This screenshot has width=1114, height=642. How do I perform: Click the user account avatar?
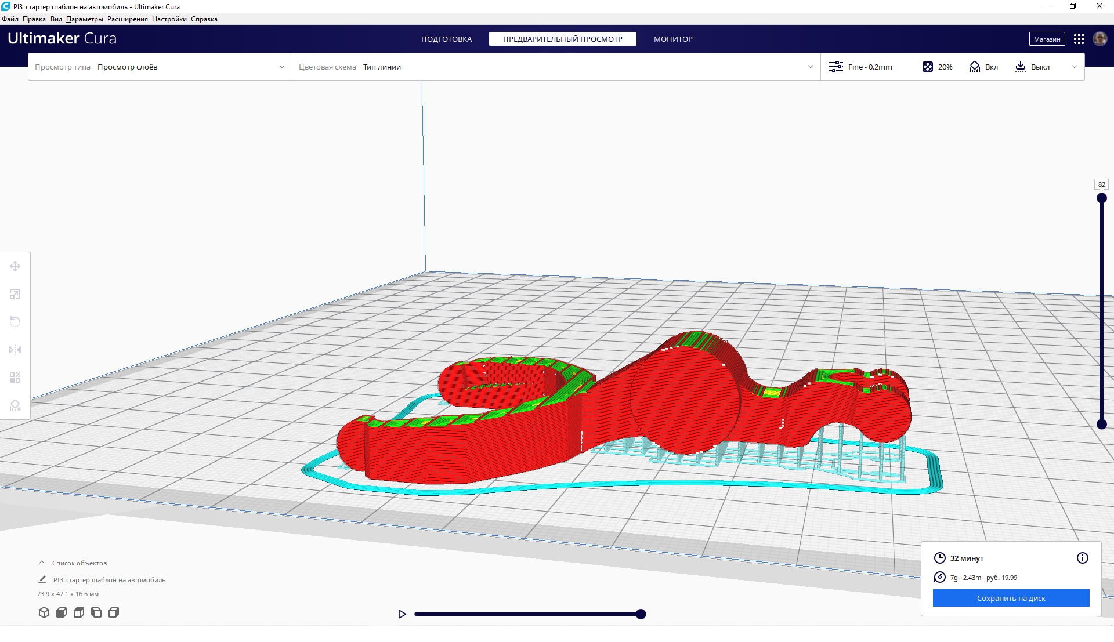(1100, 39)
